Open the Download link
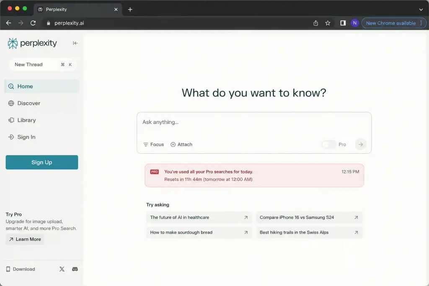The height and width of the screenshot is (286, 429). (21, 269)
